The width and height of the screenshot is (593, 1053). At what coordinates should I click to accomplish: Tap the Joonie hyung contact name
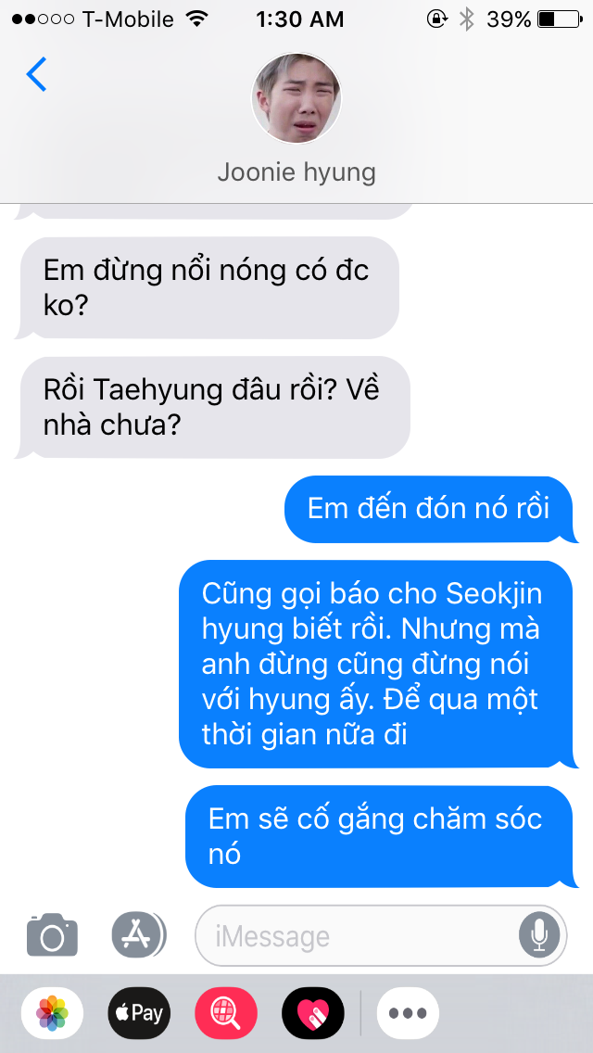pos(296,172)
